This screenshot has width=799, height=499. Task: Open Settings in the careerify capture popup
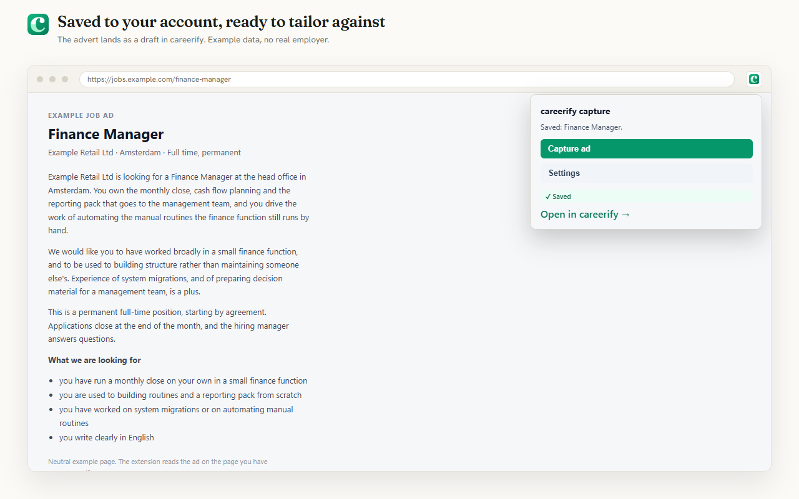click(647, 173)
